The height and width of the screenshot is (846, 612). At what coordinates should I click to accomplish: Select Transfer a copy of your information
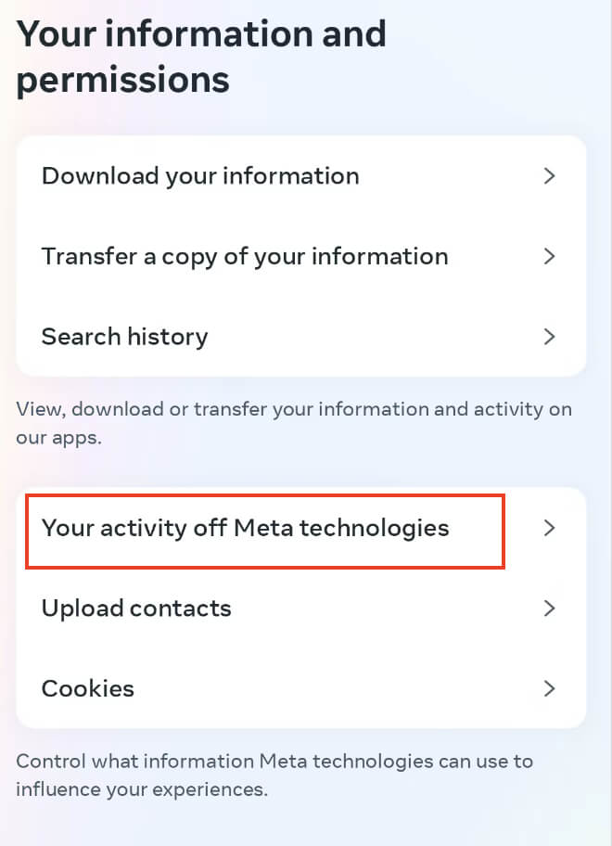tap(245, 257)
